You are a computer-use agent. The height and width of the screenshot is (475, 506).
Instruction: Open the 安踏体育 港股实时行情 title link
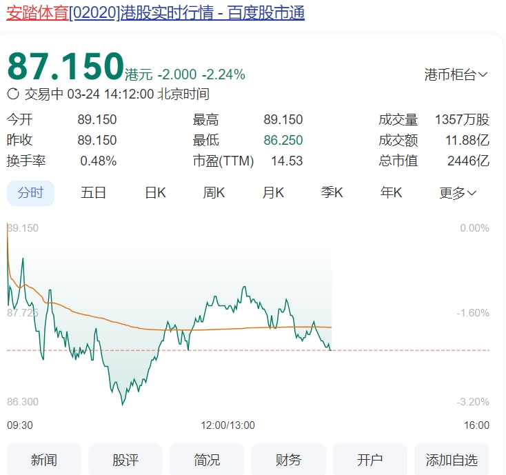(156, 13)
